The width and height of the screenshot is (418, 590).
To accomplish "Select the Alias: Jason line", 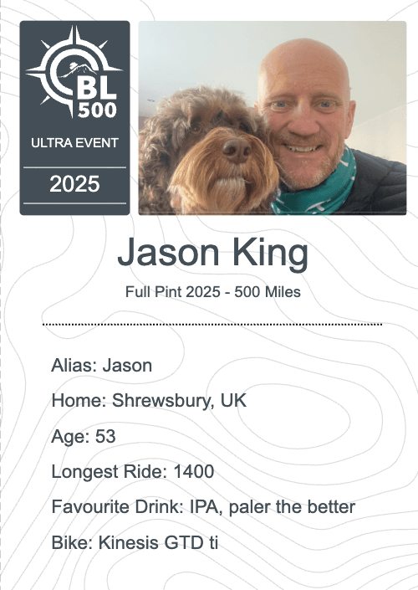I will coord(101,366).
